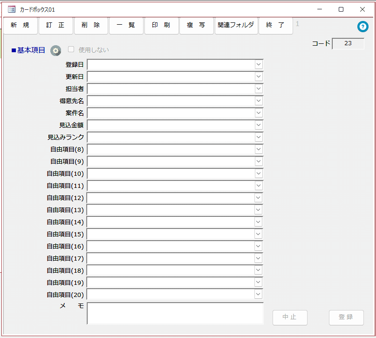Click the 削除 button
The image size is (376, 338).
coord(91,26)
